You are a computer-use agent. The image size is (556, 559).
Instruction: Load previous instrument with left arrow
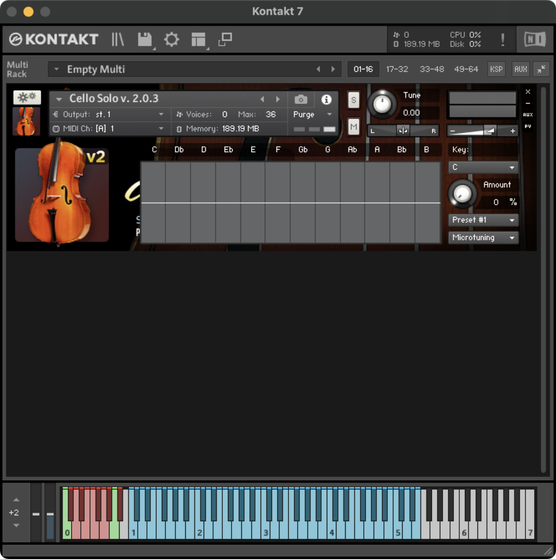262,99
